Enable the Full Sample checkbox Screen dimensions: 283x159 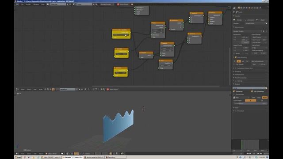click(x=234, y=64)
